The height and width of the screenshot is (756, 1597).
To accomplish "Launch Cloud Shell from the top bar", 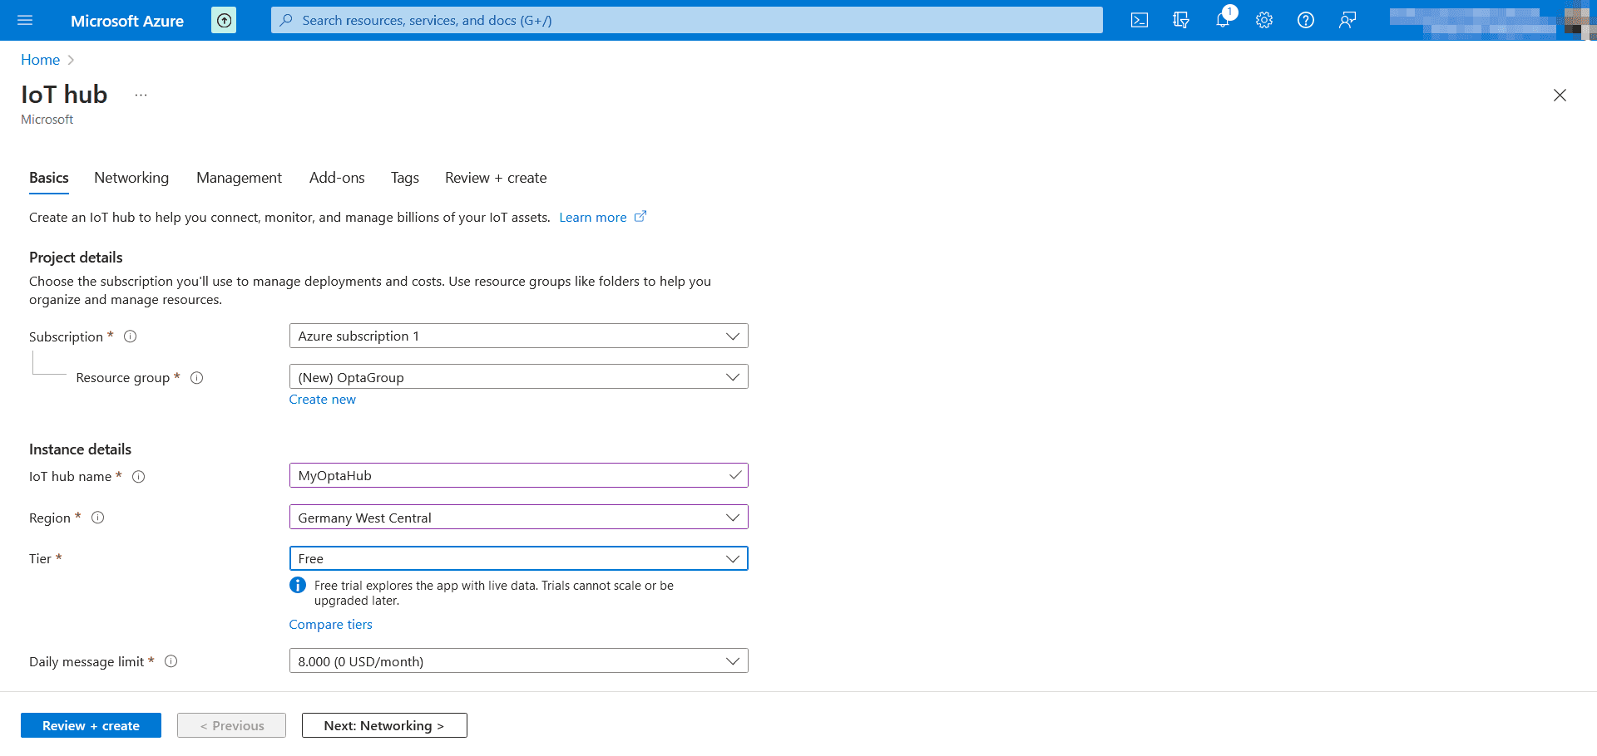I will pyautogui.click(x=1139, y=20).
